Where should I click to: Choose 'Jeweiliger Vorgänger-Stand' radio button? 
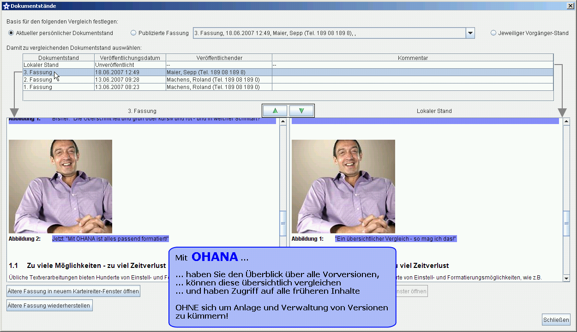point(493,33)
